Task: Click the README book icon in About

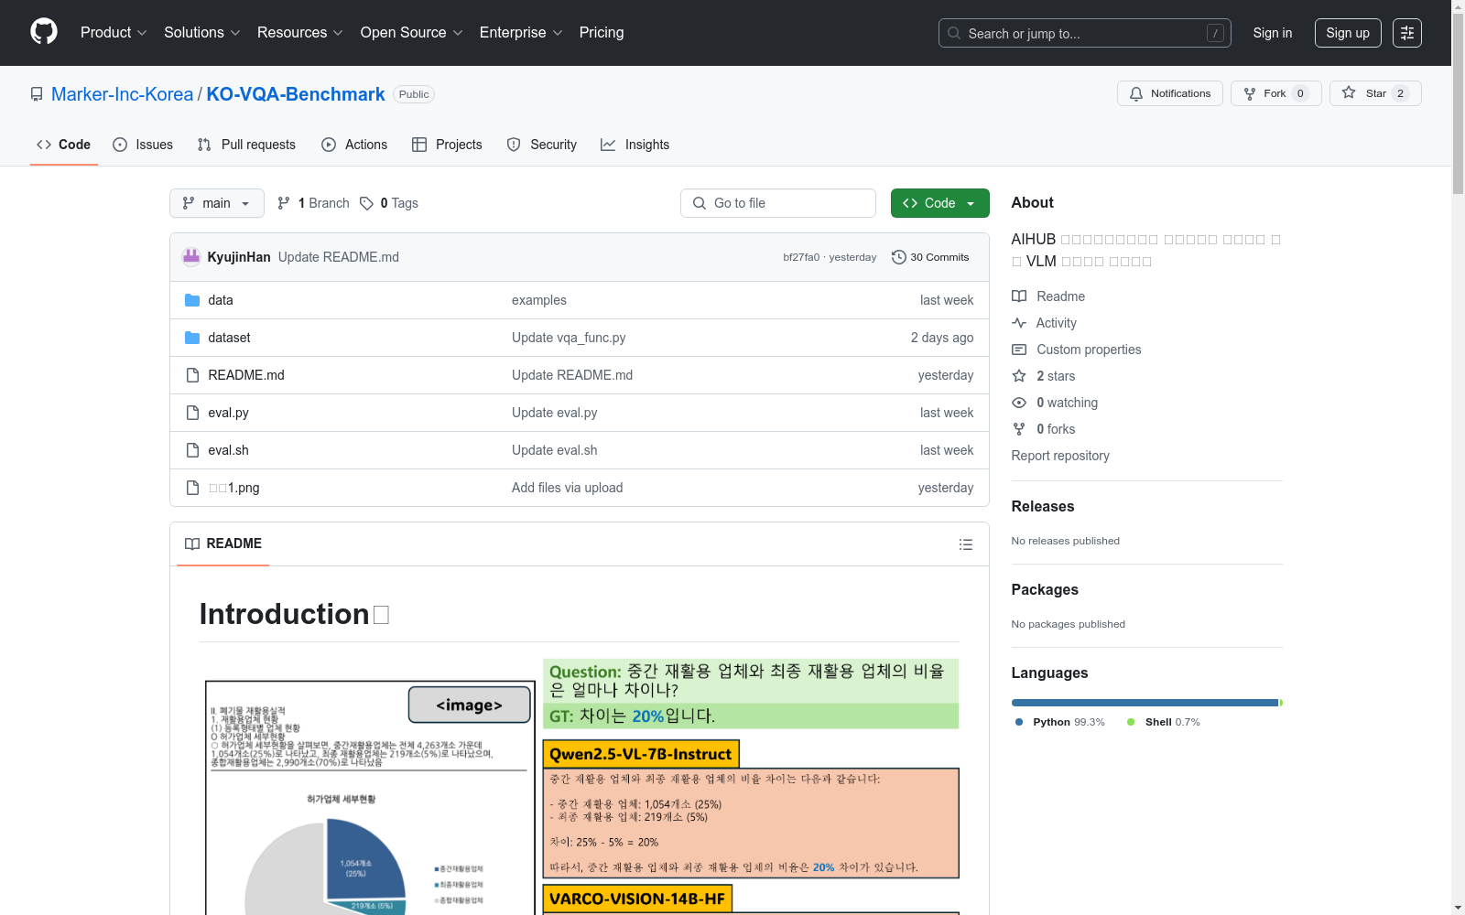Action: pyautogui.click(x=1019, y=296)
